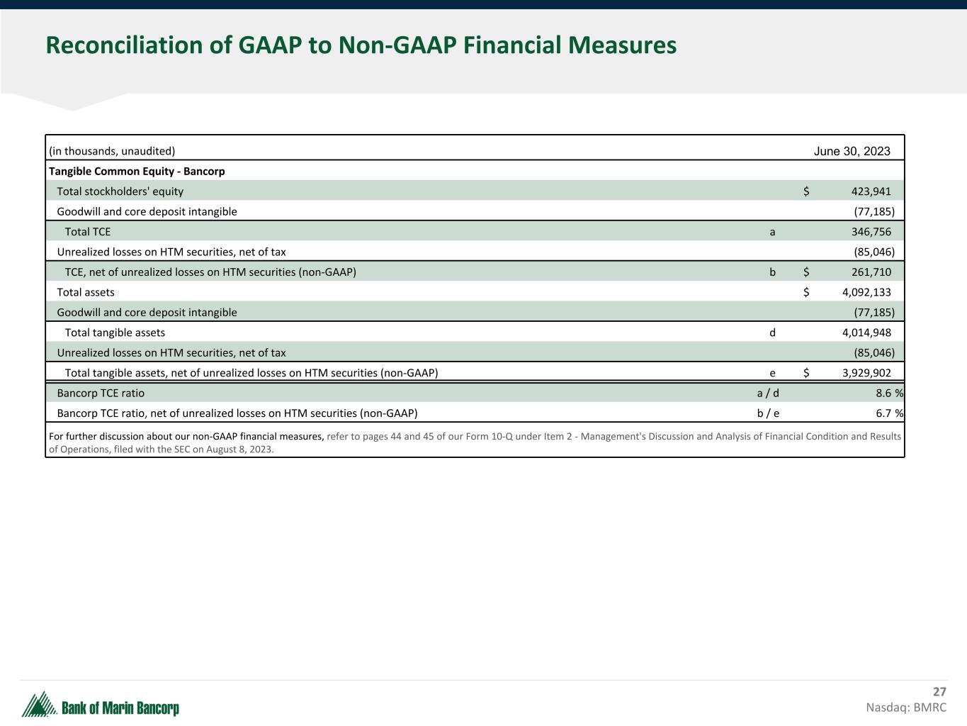Click the Total TCE value 346,756

coord(871,232)
